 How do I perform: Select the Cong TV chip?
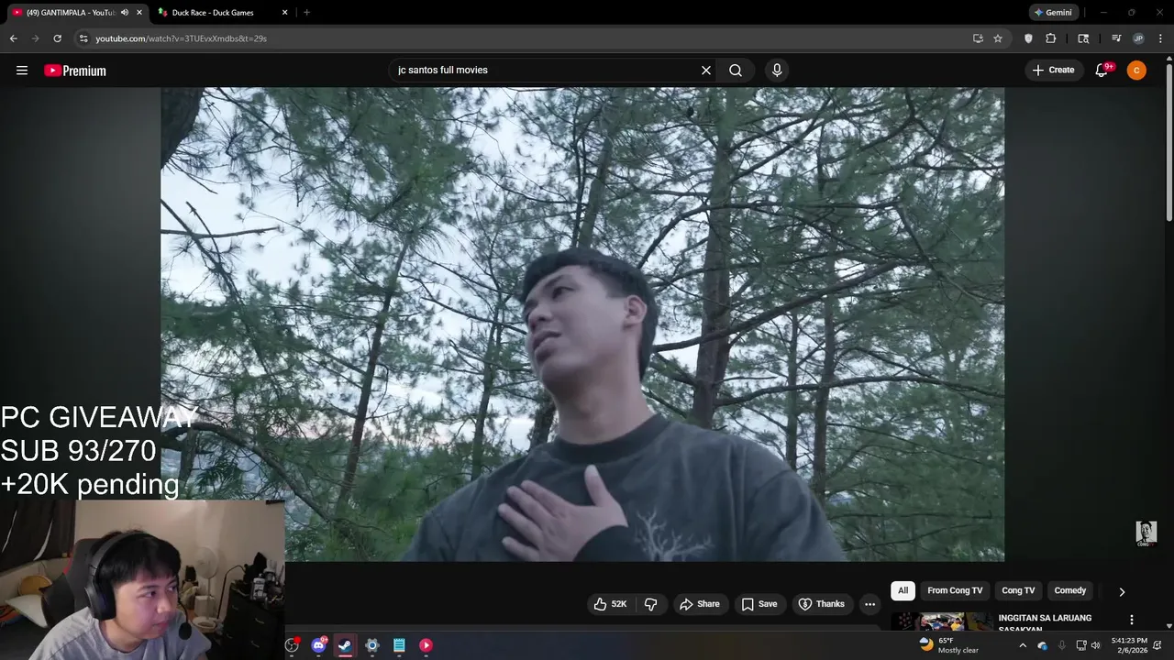tap(1018, 591)
